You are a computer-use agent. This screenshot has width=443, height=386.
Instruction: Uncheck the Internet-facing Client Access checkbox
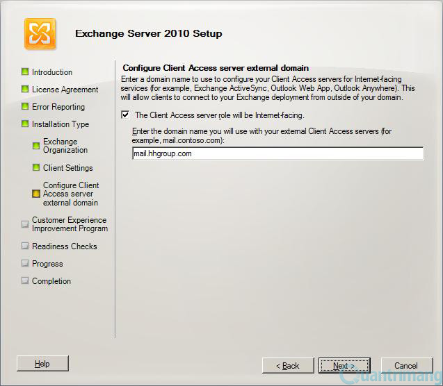coord(125,115)
